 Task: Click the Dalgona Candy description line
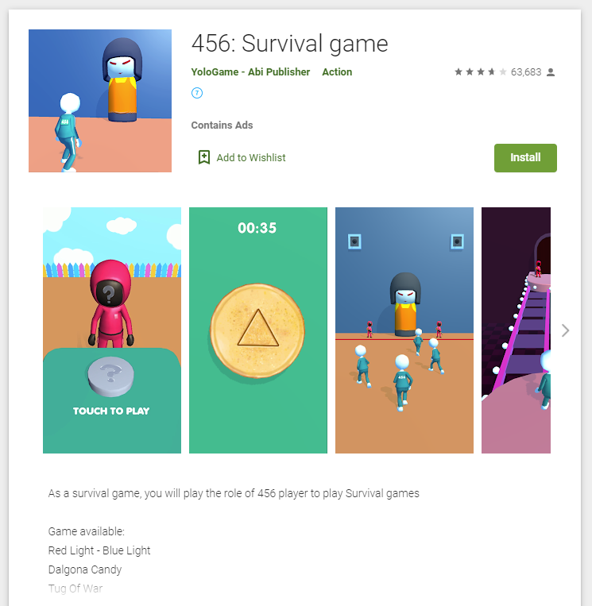(x=85, y=569)
